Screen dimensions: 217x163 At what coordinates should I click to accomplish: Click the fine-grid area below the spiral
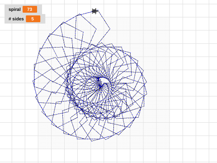pyautogui.click(x=104, y=145)
